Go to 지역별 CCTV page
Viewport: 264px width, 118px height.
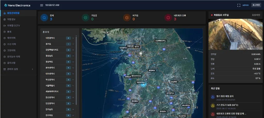point(18,26)
